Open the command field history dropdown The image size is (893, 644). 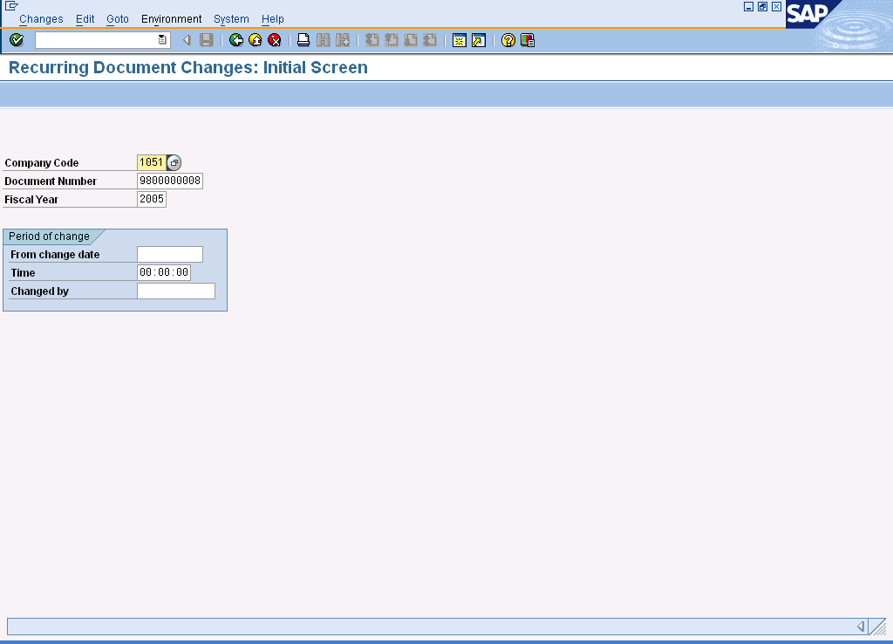pyautogui.click(x=162, y=40)
